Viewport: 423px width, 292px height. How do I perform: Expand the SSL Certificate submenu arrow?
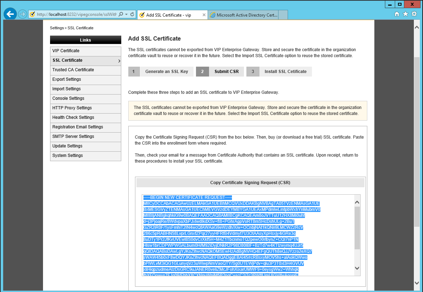tap(119, 61)
